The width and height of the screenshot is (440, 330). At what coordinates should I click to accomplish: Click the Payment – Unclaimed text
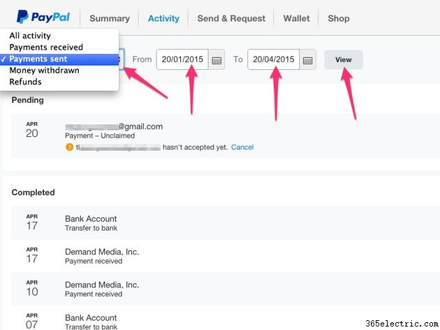(100, 136)
